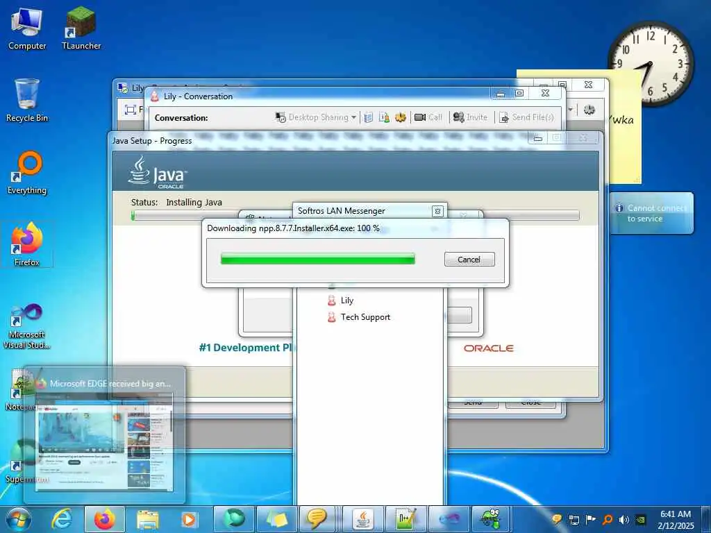Click the green download progress bar
Image resolution: width=711 pixels, height=533 pixels.
click(317, 259)
